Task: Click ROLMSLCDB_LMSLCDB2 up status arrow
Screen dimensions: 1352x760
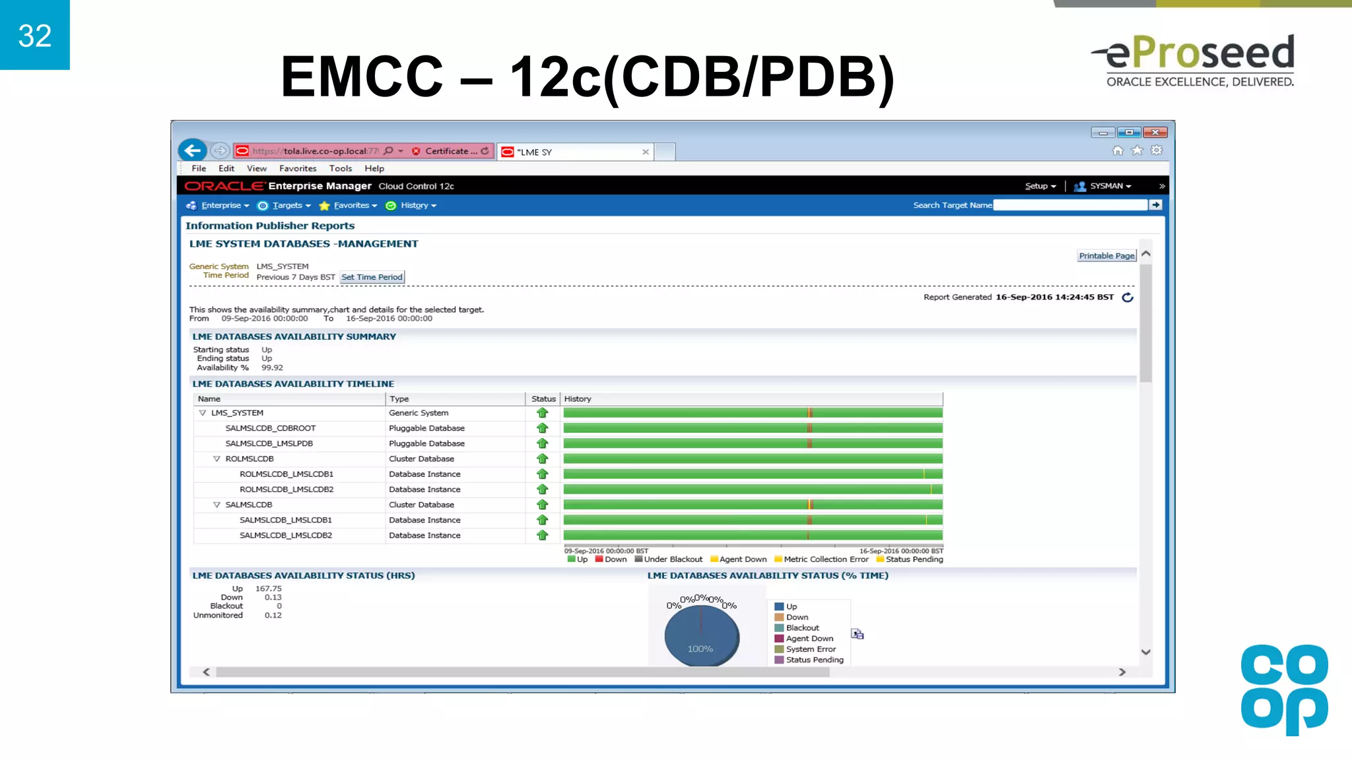Action: 543,489
